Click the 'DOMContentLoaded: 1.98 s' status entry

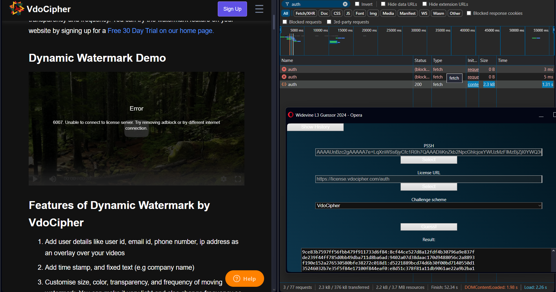491,287
